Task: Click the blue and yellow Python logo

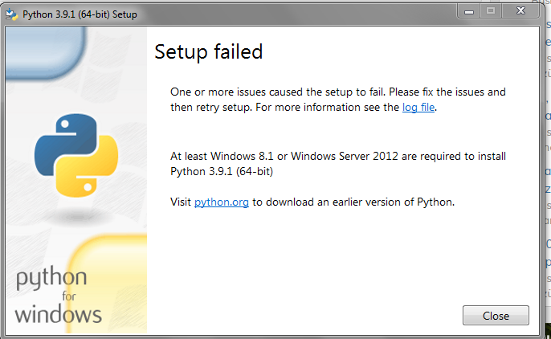Action: (76, 155)
